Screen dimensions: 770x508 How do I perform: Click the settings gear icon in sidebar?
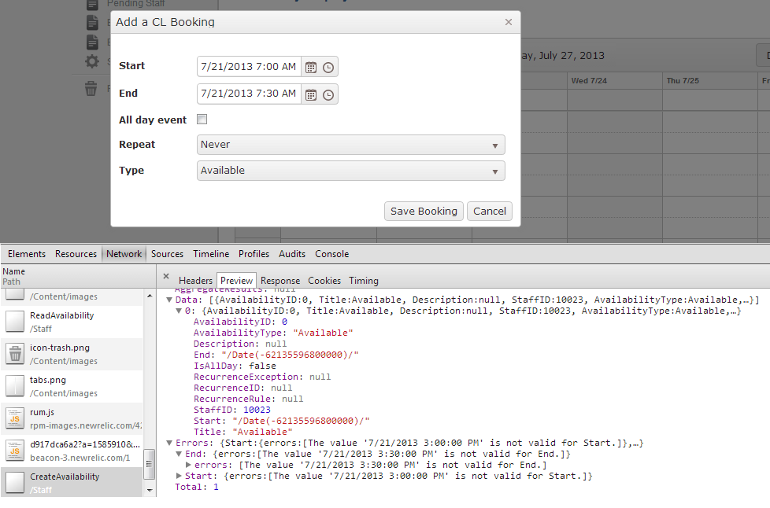pos(92,61)
